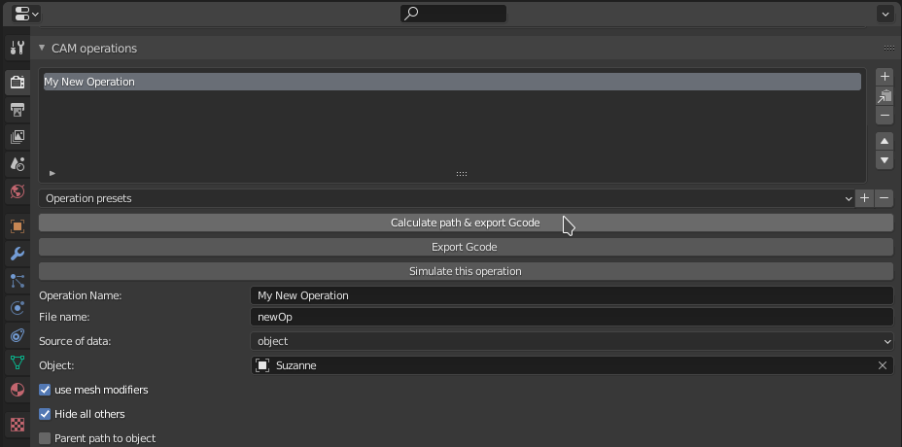The width and height of the screenshot is (902, 447).
Task: Uncheck Hide all others
Action: (45, 414)
